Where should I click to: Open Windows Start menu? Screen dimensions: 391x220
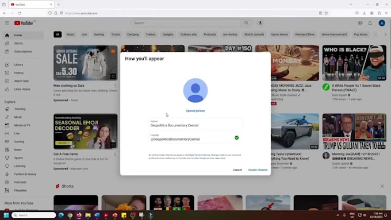click(x=6, y=215)
